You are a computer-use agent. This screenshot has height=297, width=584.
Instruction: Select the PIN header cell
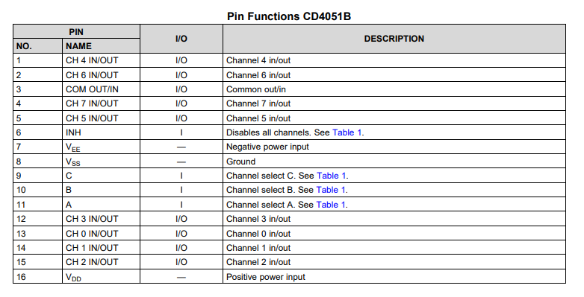(x=76, y=32)
